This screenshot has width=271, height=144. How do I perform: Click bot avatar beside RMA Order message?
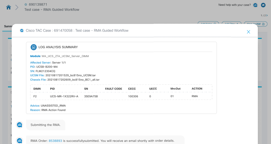20,140
